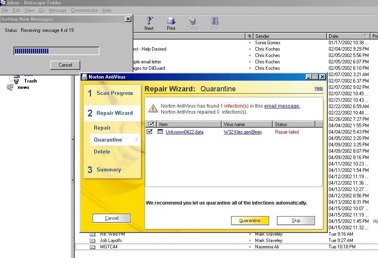This screenshot has width=378, height=258.
Task: Cancel the Norton AntiVirus wizard
Action: [111, 218]
